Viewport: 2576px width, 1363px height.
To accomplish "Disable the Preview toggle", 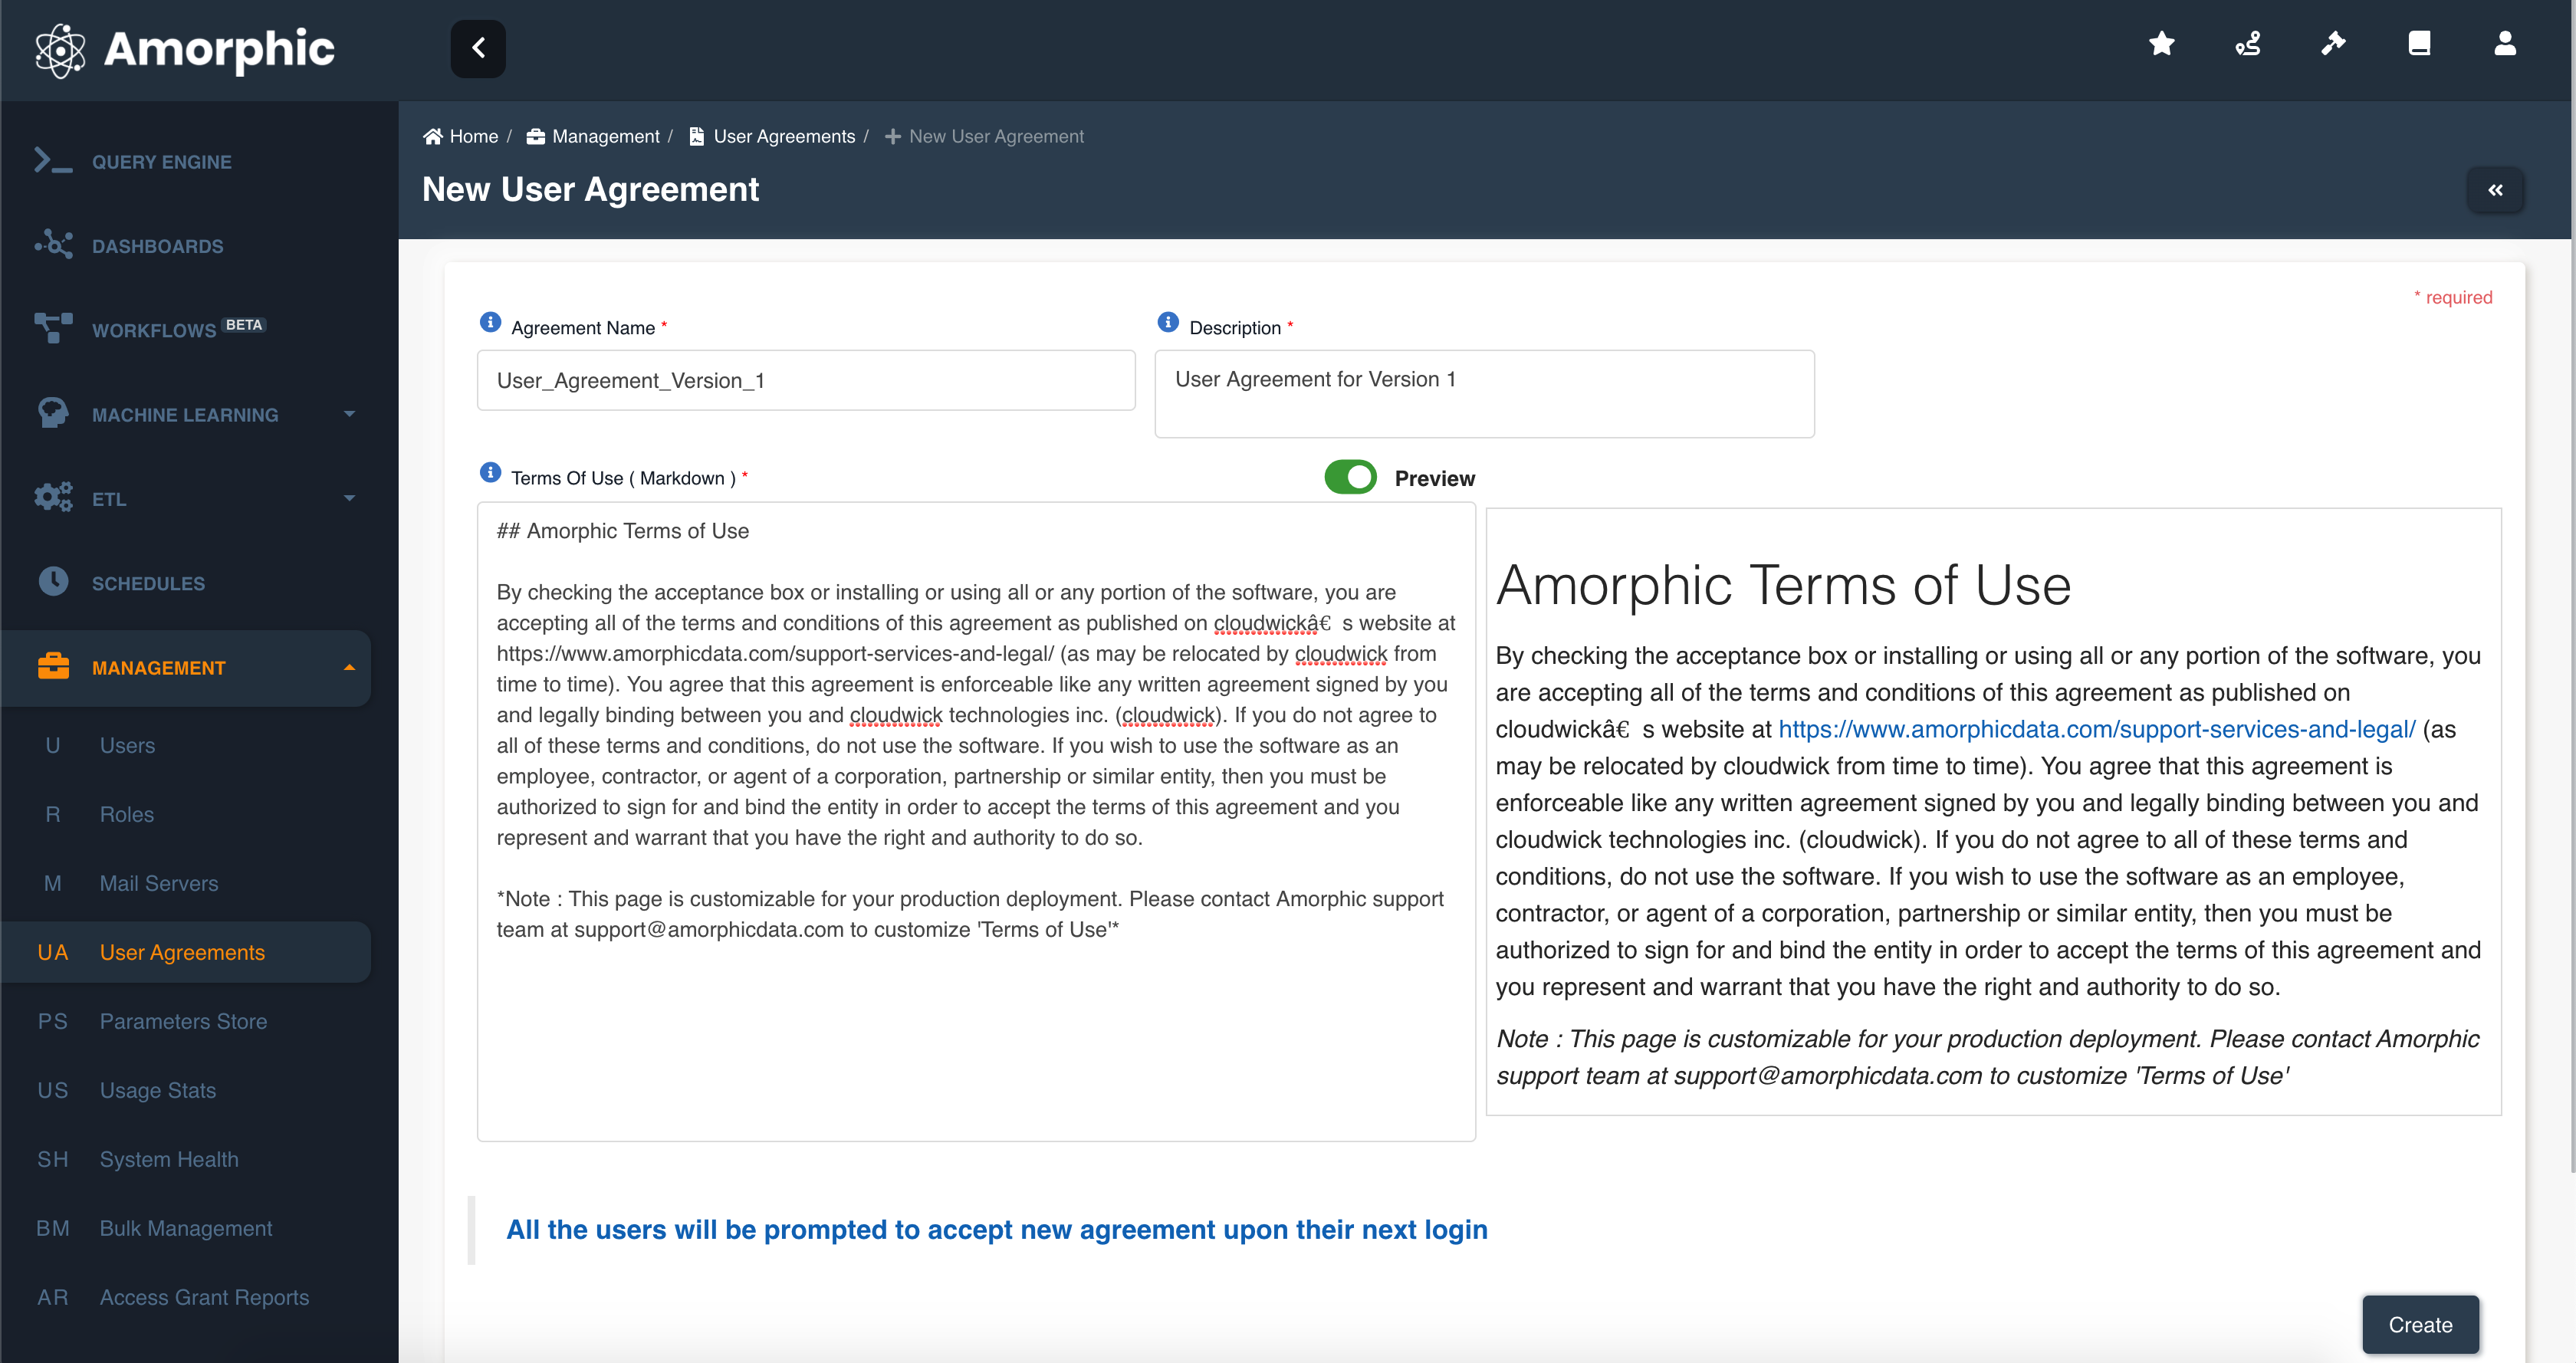I will (x=1350, y=477).
